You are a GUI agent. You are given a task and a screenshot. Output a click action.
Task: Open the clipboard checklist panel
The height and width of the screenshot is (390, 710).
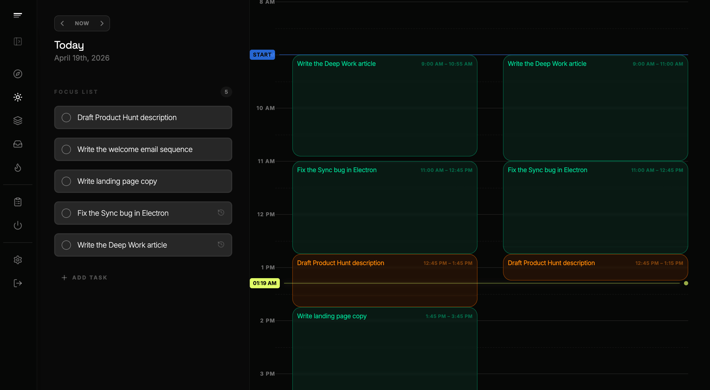point(17,202)
